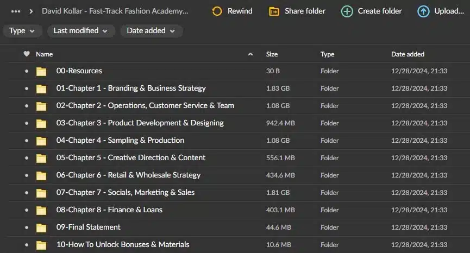Click the 09-Final Statement folder icon
Viewport: 470px width, 253px height.
[41, 227]
